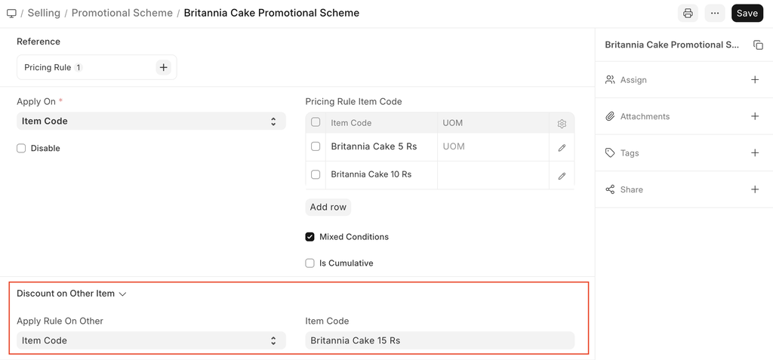Click plus icon next to Share
This screenshot has width=773, height=360.
(755, 189)
